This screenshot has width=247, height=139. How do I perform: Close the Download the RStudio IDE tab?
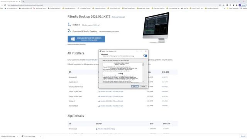point(20,2)
